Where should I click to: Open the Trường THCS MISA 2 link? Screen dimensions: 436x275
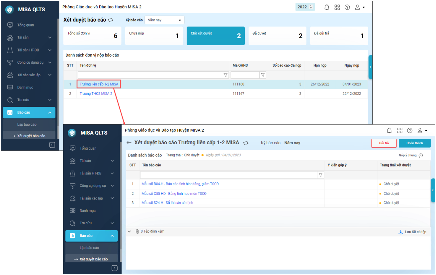click(96, 94)
